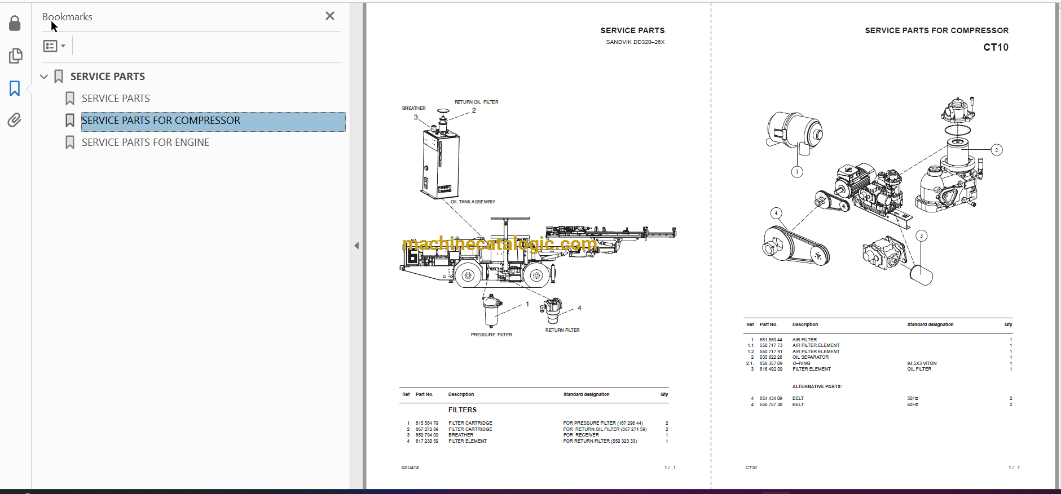The image size is (1061, 494).
Task: Click the RETURN FILTER diagram label
Action: 562,330
